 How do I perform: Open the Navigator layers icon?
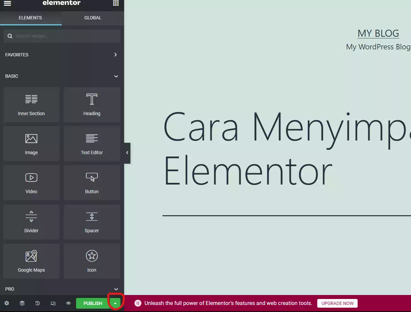point(22,303)
